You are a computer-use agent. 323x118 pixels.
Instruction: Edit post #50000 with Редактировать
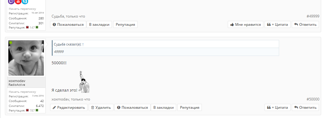69,108
